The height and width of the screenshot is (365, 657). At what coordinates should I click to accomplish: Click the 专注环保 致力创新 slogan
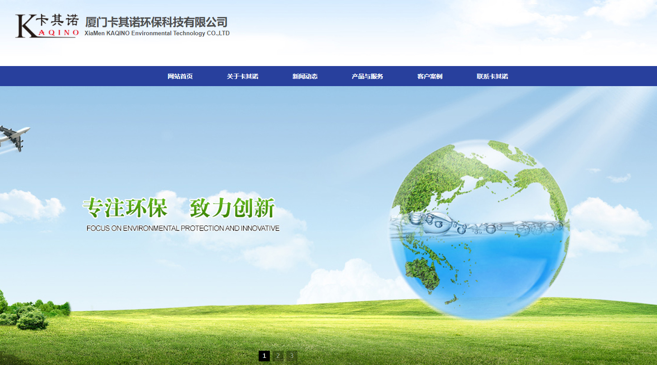click(178, 208)
